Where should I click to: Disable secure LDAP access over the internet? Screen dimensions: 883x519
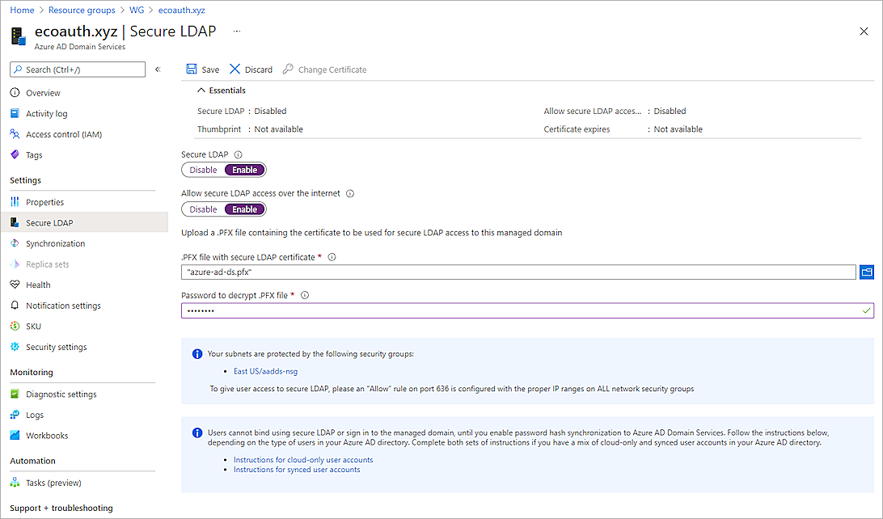pos(201,209)
